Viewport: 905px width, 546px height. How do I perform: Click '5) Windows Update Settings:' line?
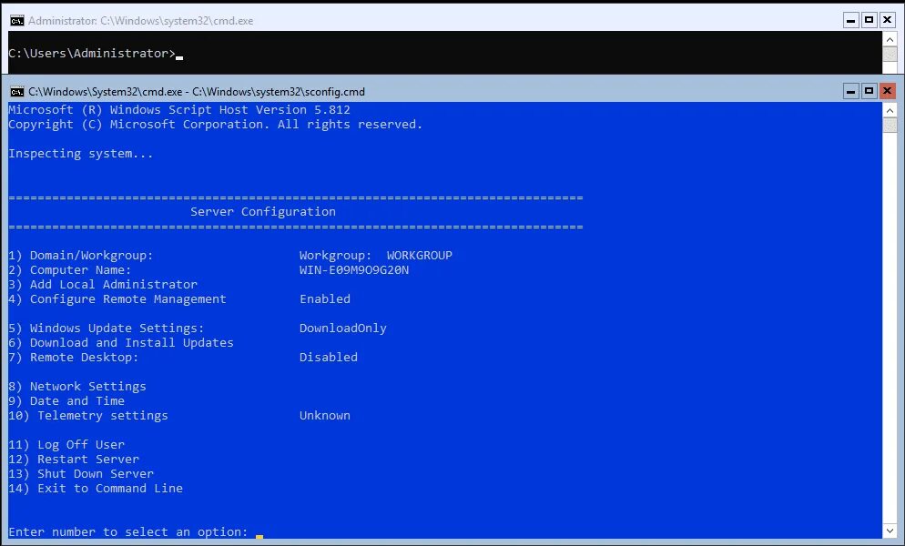(107, 328)
